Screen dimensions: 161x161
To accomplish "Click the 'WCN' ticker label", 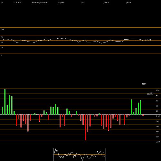I will [106, 3].
